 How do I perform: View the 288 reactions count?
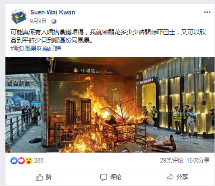tap(39, 161)
